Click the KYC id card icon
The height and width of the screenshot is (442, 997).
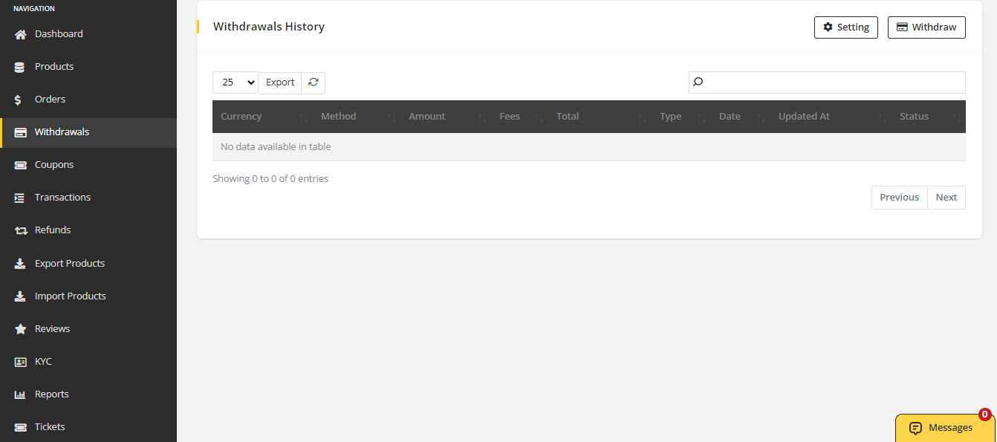[21, 362]
